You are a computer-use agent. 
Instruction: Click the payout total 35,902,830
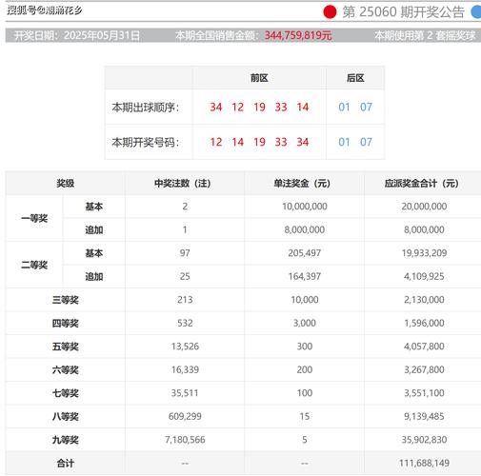[424, 440]
